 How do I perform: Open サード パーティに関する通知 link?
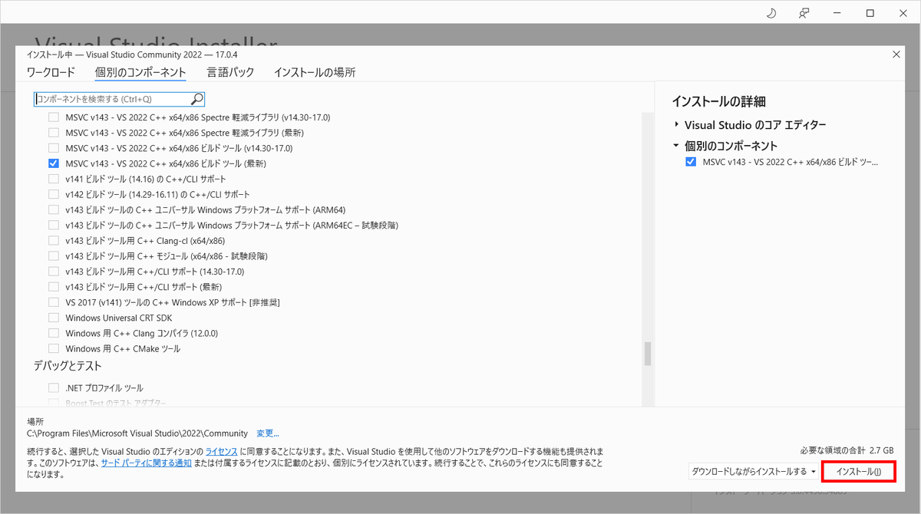pyautogui.click(x=146, y=463)
